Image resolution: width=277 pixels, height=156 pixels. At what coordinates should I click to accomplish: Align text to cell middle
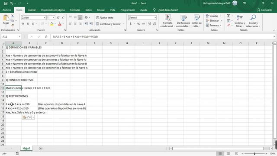pos(75,17)
